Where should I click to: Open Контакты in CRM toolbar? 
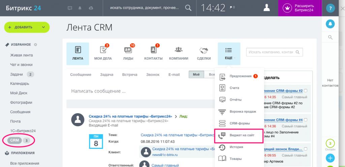(x=153, y=54)
